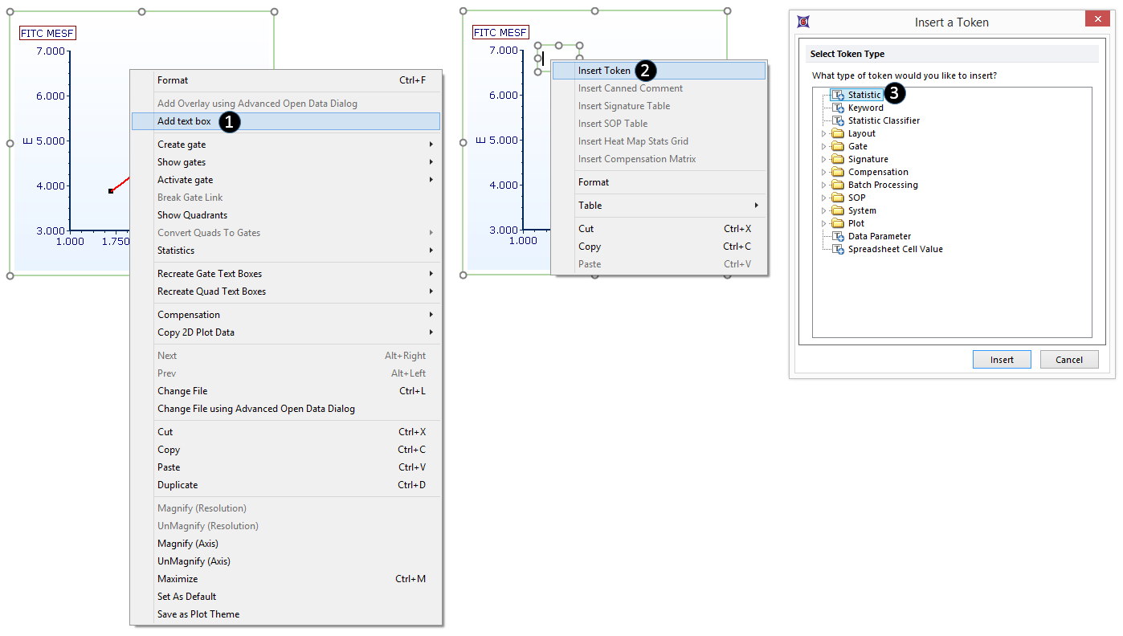
Task: Choose Add text box from context menu
Action: point(184,121)
